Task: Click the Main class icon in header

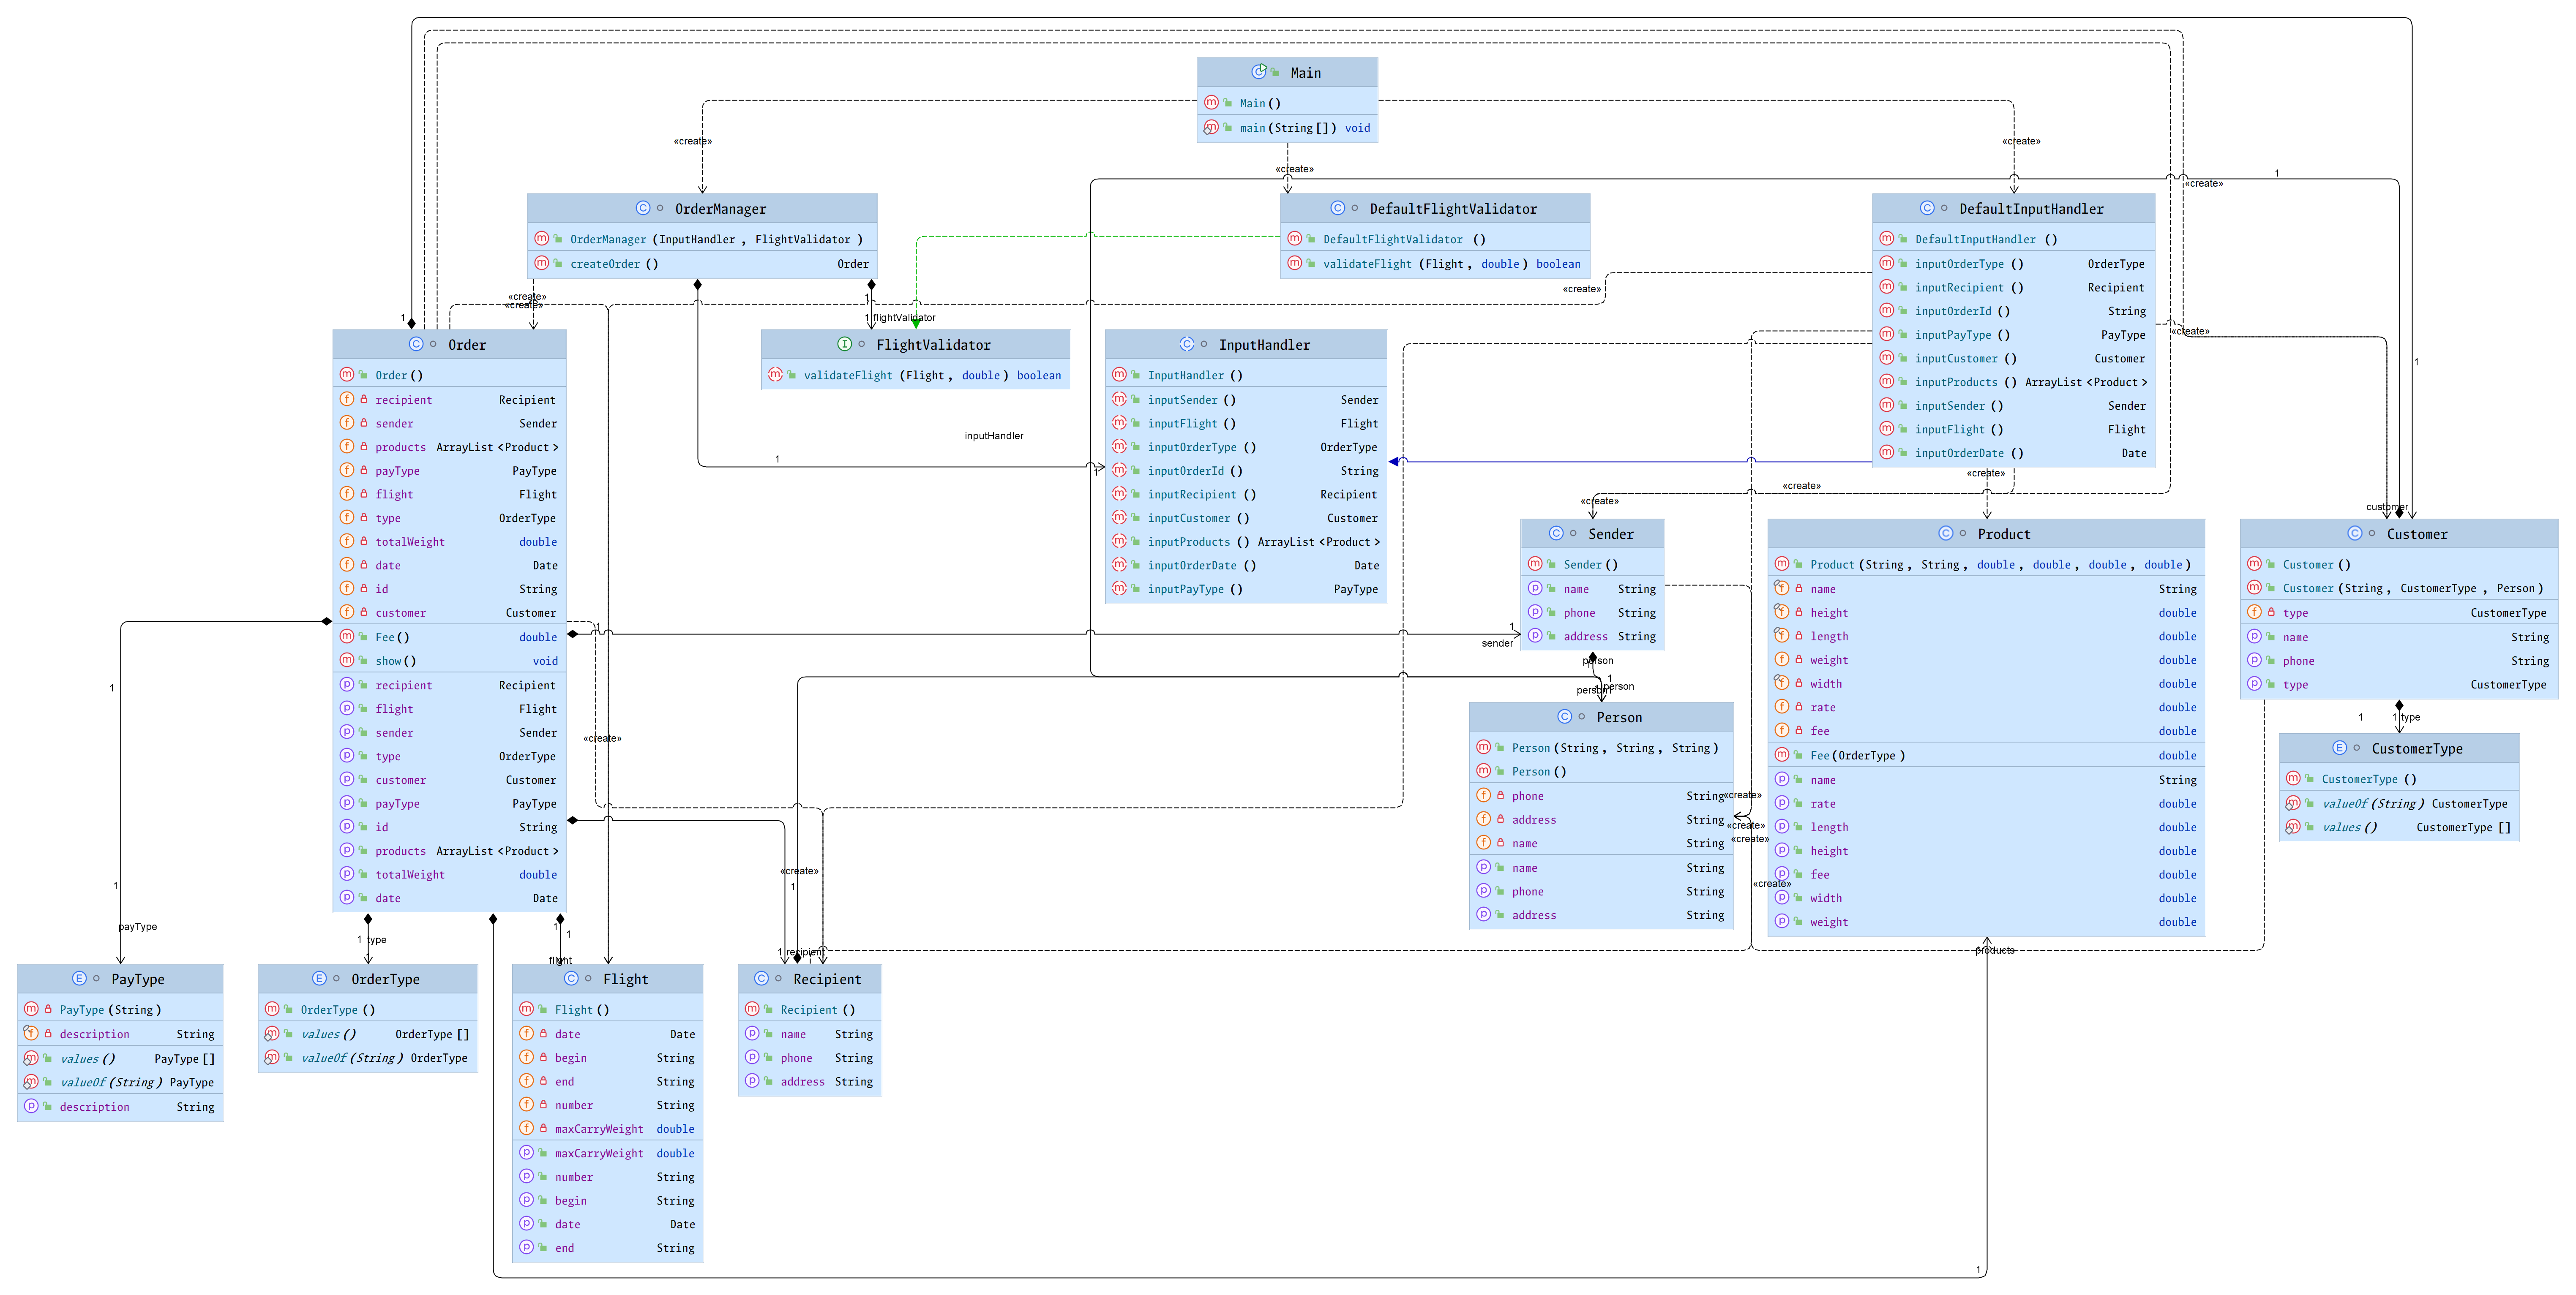Action: pos(1259,72)
